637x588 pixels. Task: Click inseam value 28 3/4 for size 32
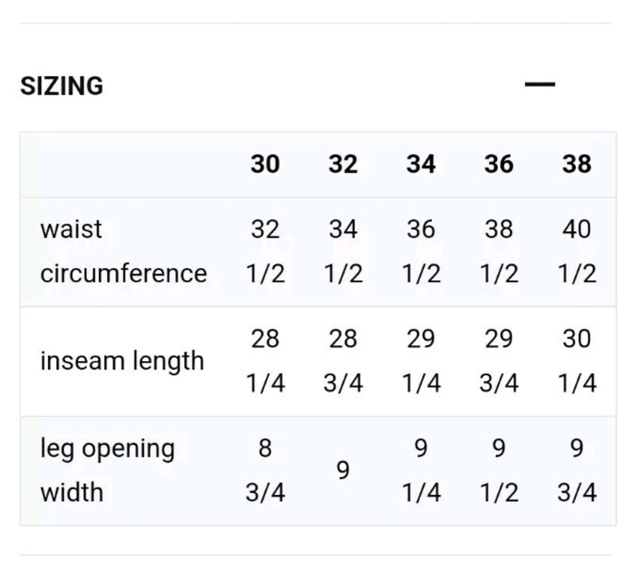[x=343, y=361]
